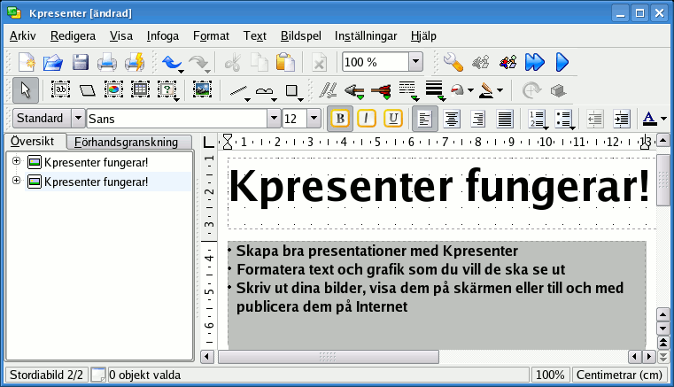Start slideshow with the play arrow icon
Image resolution: width=674 pixels, height=387 pixels.
pos(562,62)
